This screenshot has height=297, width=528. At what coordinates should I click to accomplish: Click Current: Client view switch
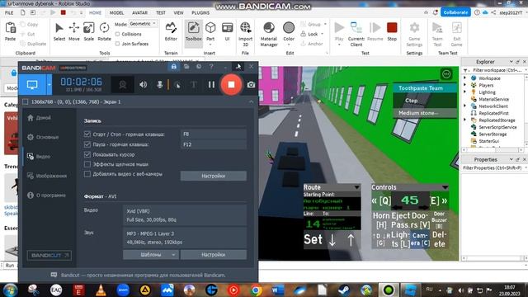356,34
